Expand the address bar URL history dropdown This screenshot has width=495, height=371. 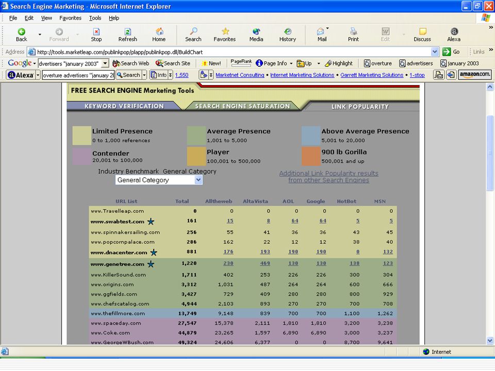click(x=435, y=52)
